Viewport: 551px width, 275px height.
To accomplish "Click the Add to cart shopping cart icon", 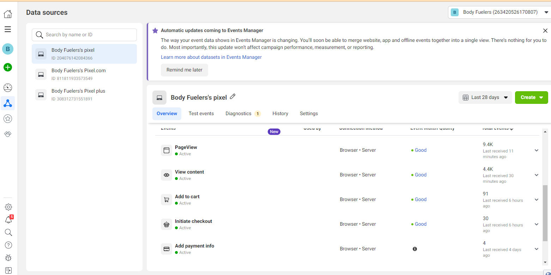I will point(166,200).
